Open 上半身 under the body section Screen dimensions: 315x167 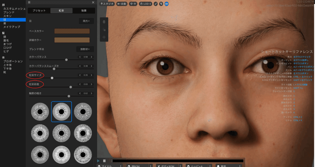[7, 65]
